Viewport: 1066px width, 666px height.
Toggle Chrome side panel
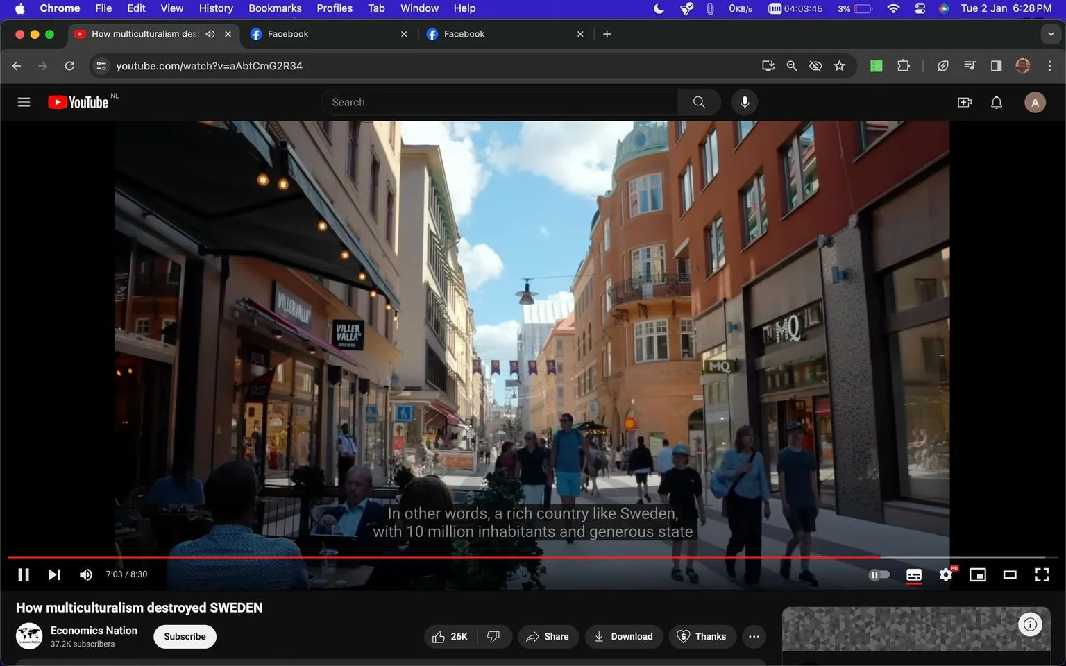[996, 66]
